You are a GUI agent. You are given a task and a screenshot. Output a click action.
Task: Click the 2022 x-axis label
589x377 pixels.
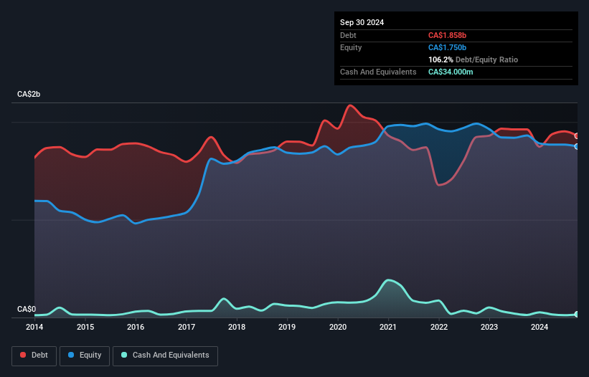439,327
